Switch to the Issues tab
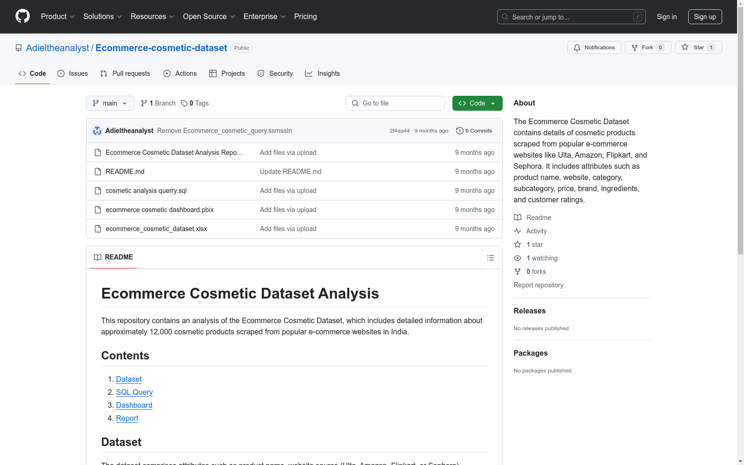The width and height of the screenshot is (744, 465). 73,73
